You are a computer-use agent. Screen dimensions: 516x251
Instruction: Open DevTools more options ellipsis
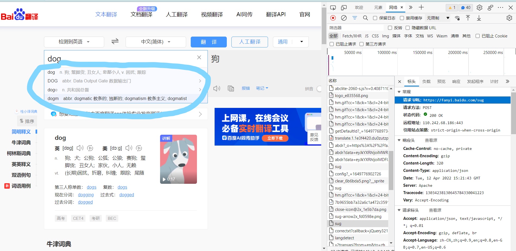click(501, 8)
